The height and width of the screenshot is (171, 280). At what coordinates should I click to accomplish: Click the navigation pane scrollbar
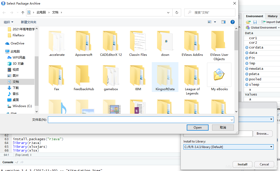[x=36, y=81]
